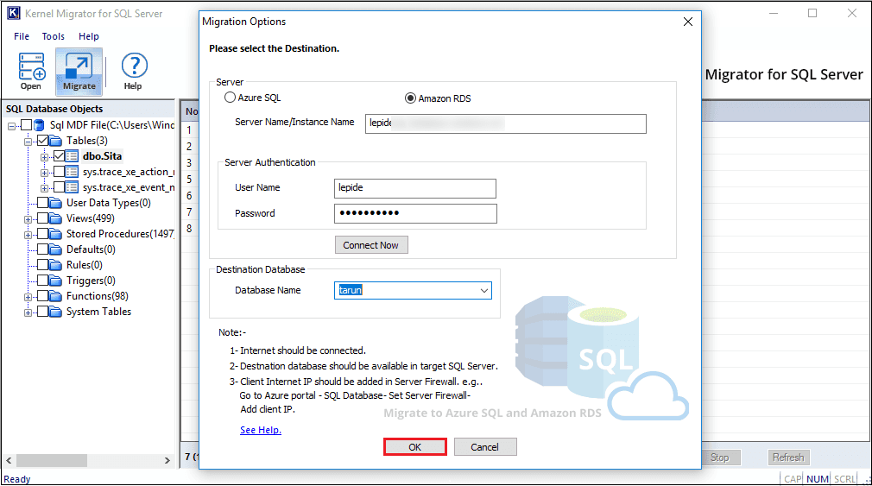872x486 pixels.
Task: Click the Stored Procedures folder icon
Action: [55, 234]
